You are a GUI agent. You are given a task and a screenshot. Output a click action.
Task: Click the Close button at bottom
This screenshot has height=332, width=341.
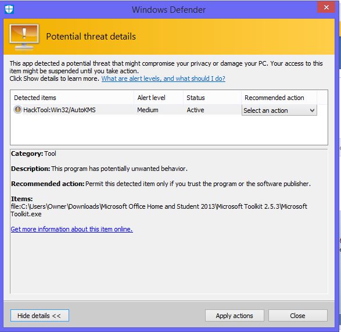click(x=298, y=316)
